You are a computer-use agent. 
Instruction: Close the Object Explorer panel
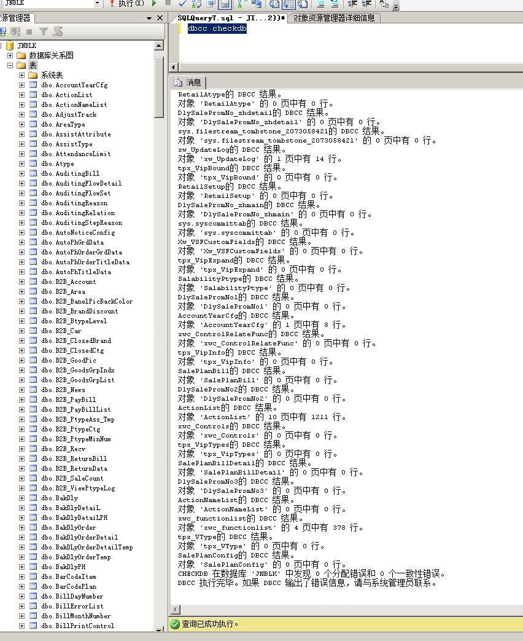[160, 18]
